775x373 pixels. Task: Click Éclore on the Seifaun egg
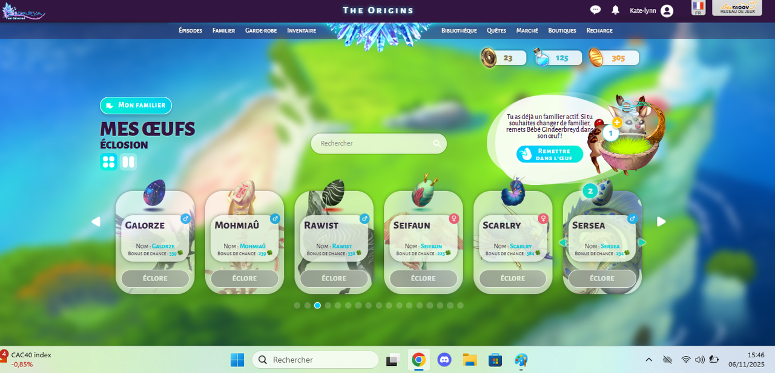[x=423, y=279]
